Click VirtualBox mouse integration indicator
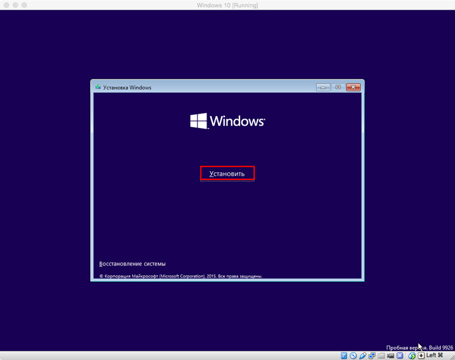The height and width of the screenshot is (360, 455). 412,356
